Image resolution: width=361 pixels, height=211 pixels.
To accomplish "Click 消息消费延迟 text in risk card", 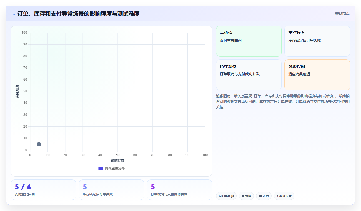I will tap(299, 74).
